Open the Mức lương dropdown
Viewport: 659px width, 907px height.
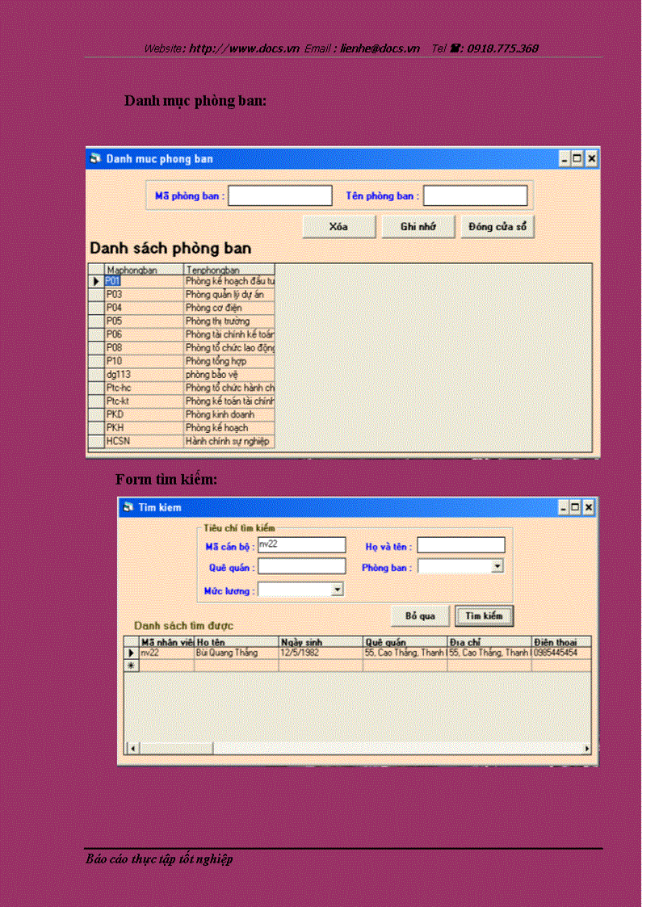point(337,590)
